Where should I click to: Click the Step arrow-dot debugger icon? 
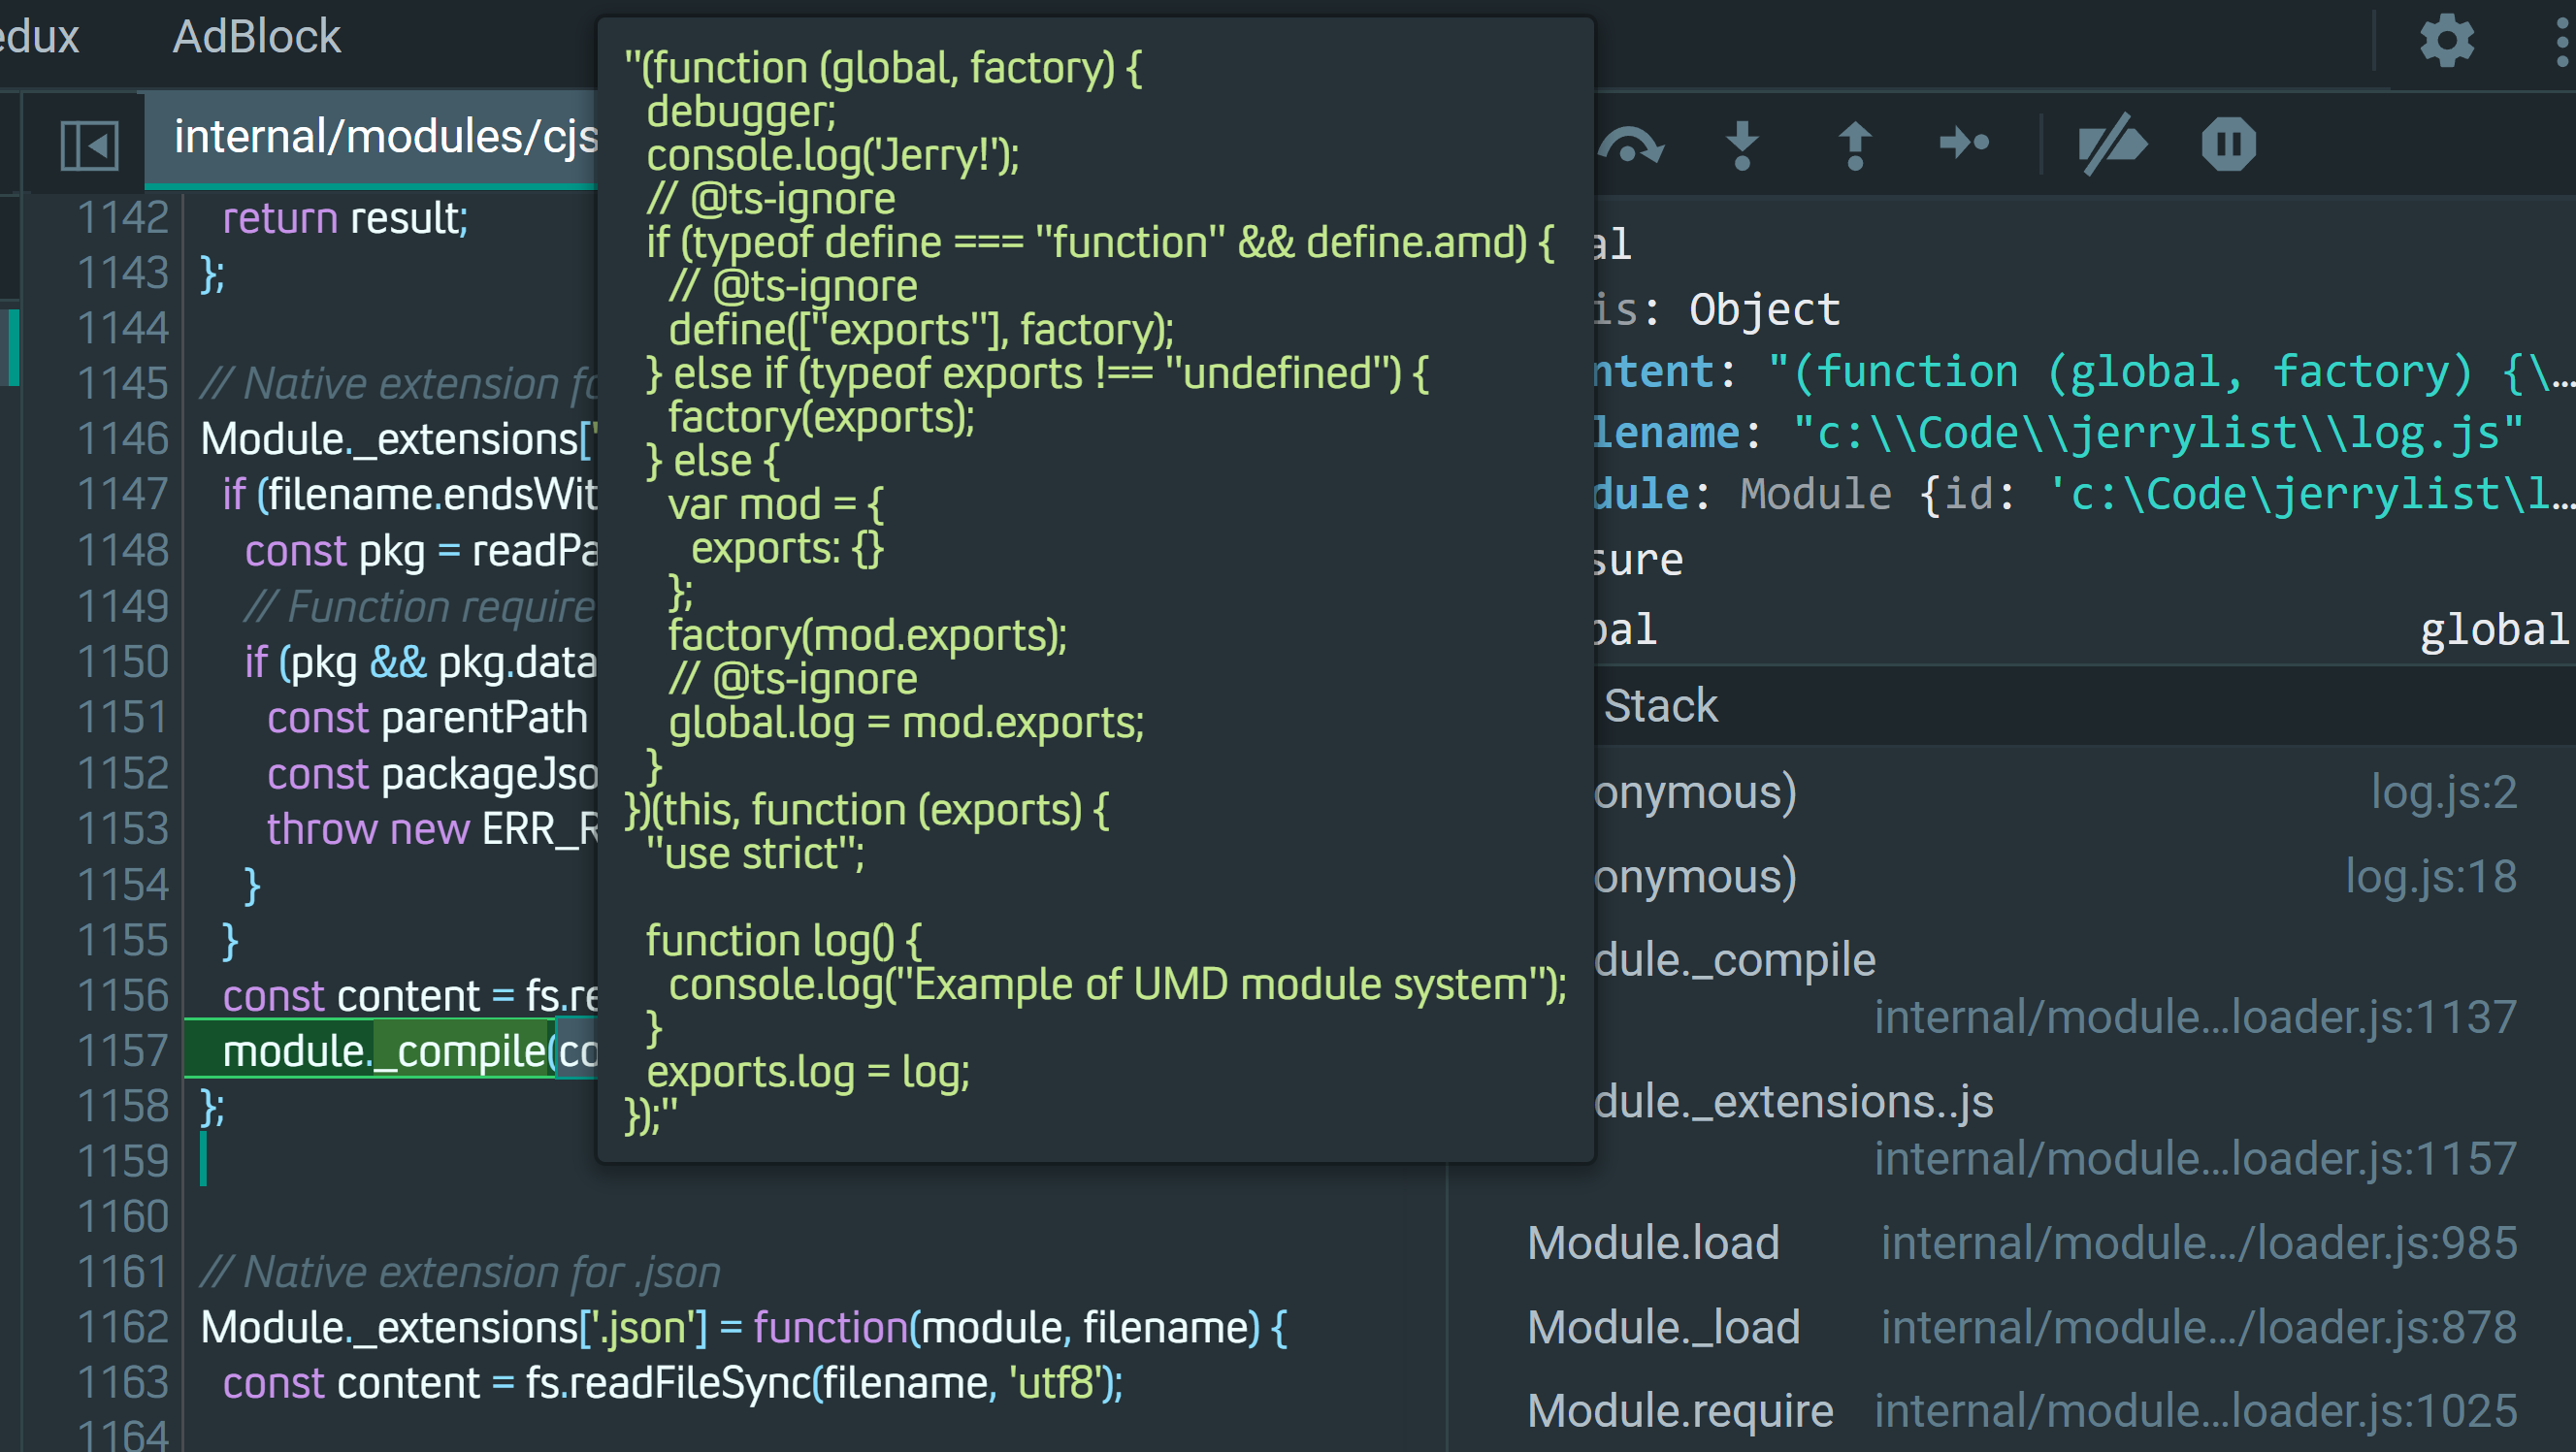1963,144
